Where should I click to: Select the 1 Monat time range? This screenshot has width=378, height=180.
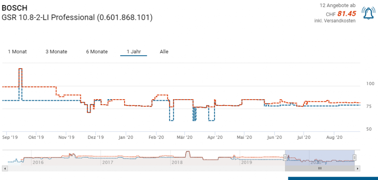click(x=17, y=52)
